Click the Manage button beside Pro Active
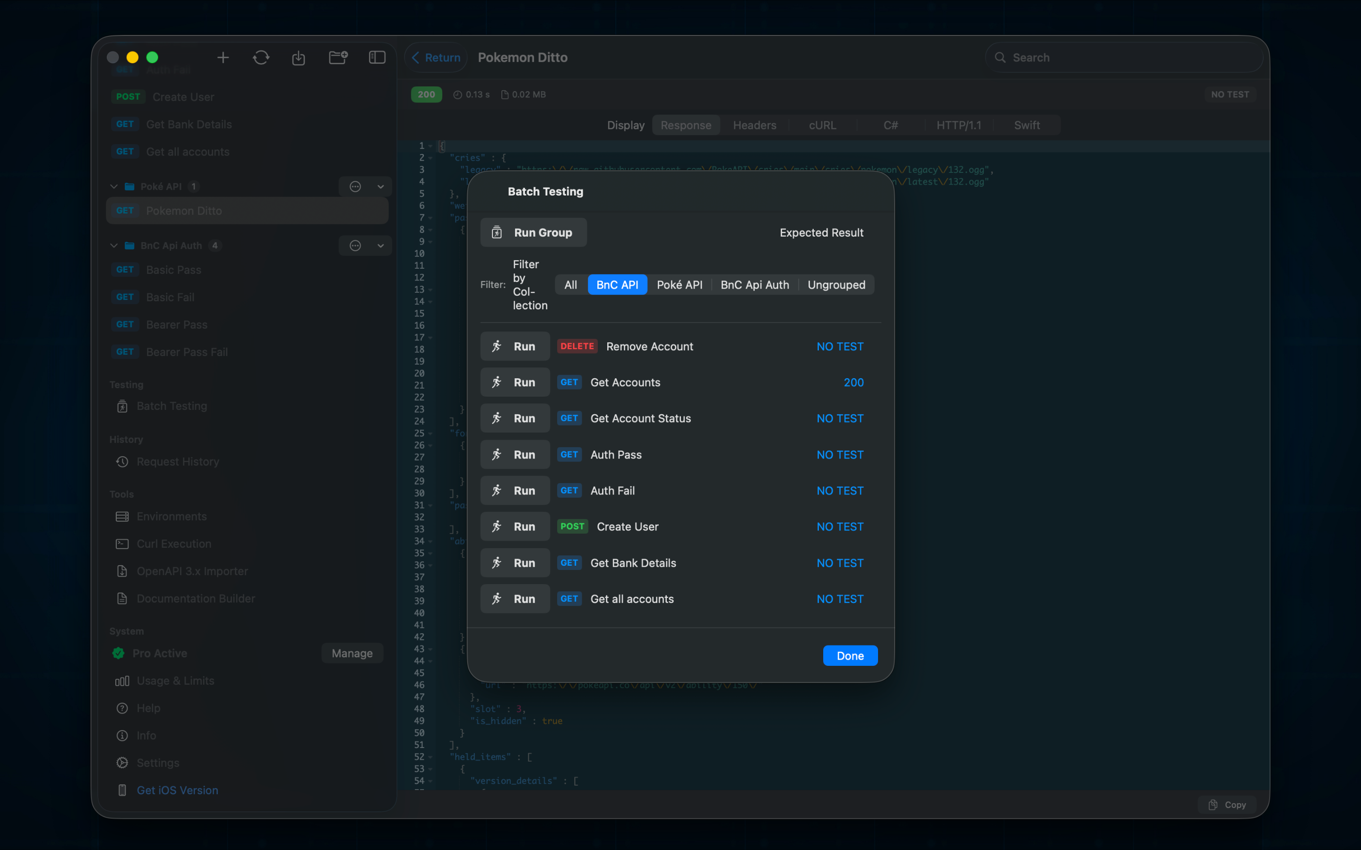The height and width of the screenshot is (850, 1361). (x=352, y=653)
